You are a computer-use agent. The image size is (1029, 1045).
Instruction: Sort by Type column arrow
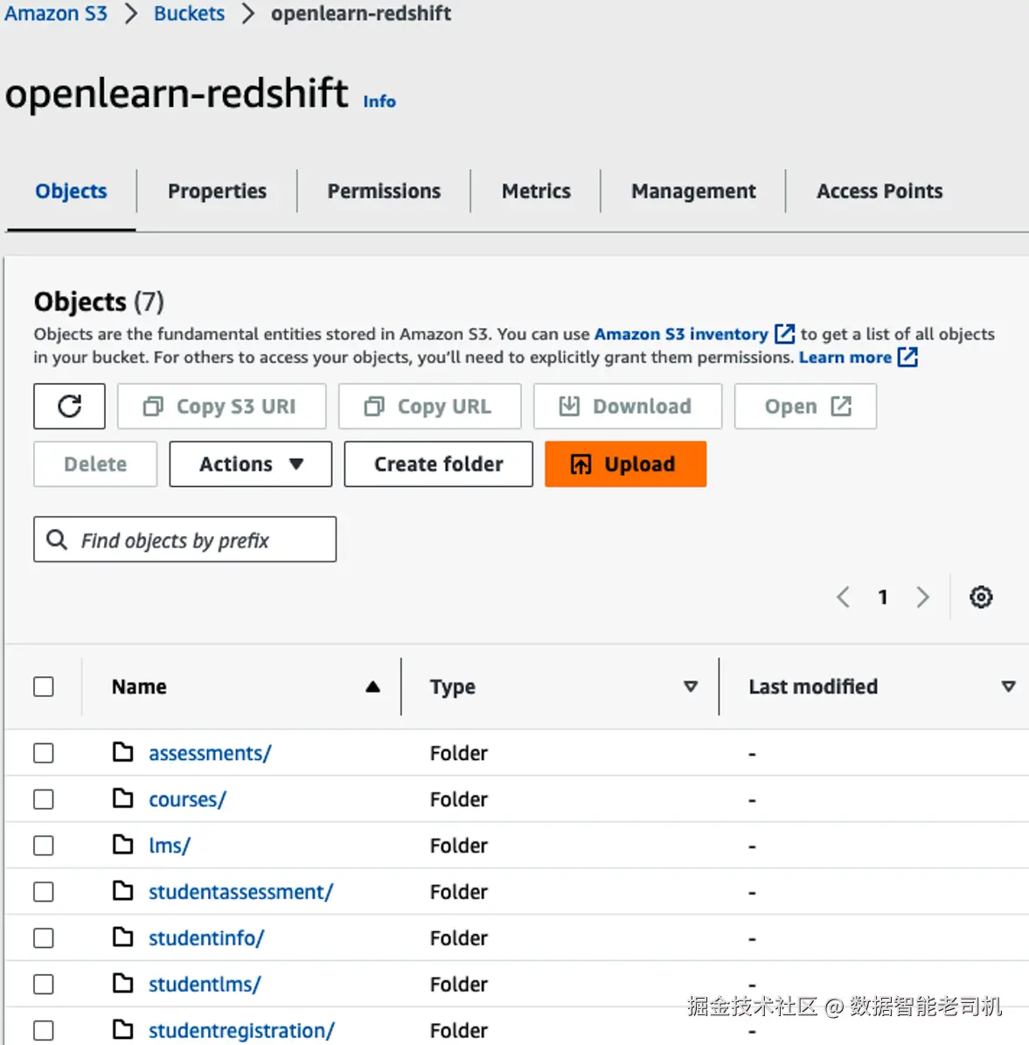point(691,686)
